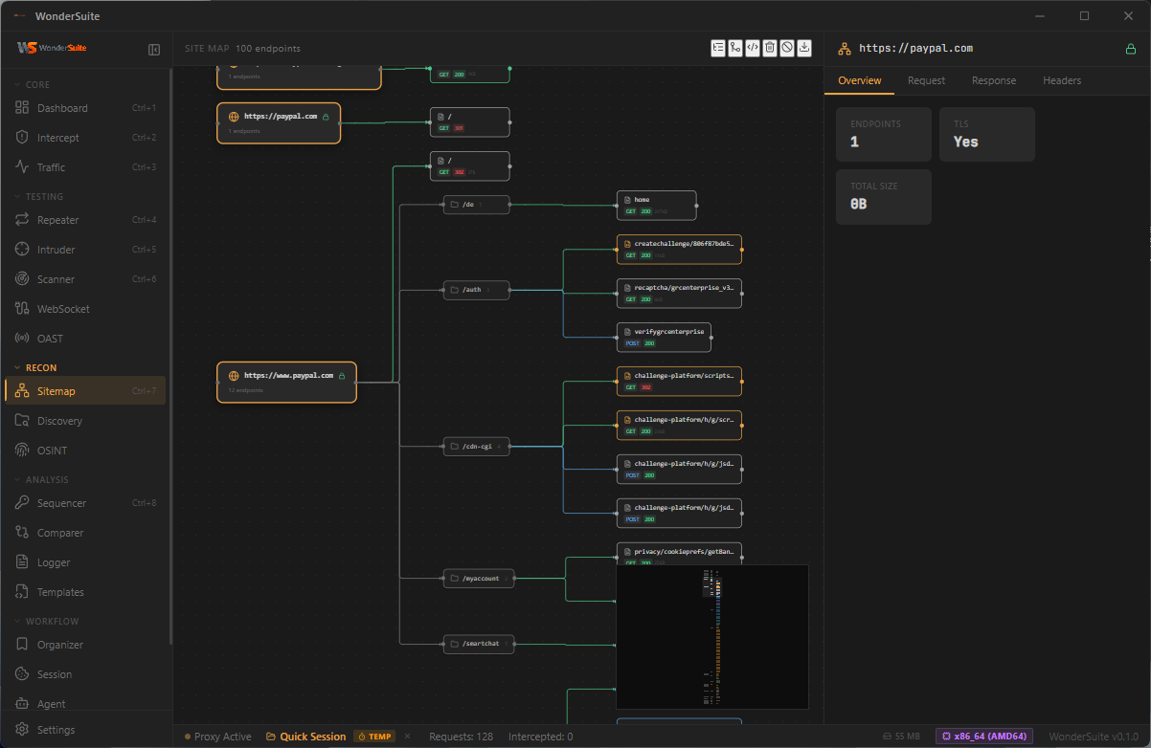Click the TEMP session badge
Image resolution: width=1151 pixels, height=748 pixels.
tap(374, 737)
